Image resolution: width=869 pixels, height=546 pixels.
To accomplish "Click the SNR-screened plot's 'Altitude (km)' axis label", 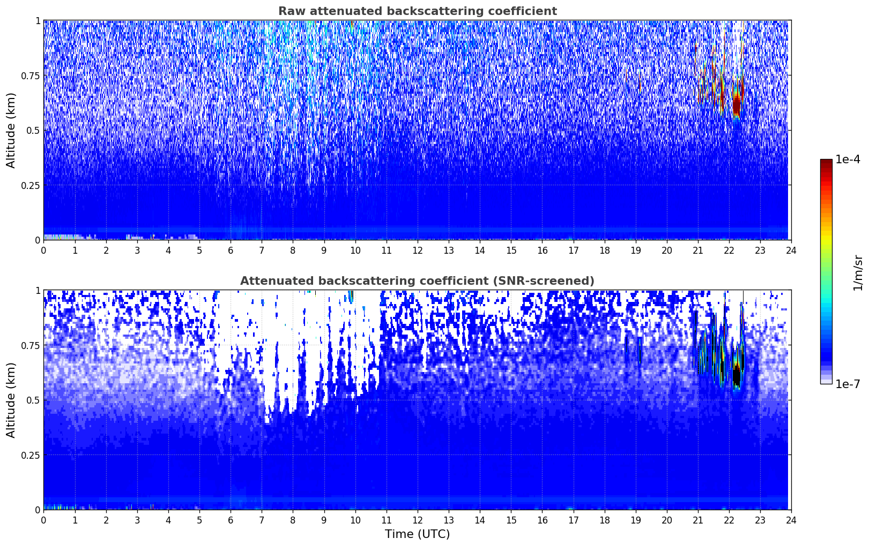I will (11, 400).
